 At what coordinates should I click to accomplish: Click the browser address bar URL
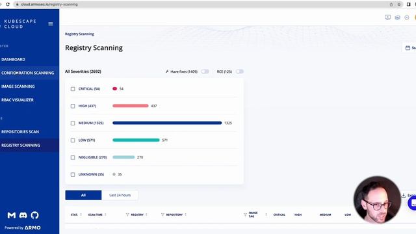[49, 5]
